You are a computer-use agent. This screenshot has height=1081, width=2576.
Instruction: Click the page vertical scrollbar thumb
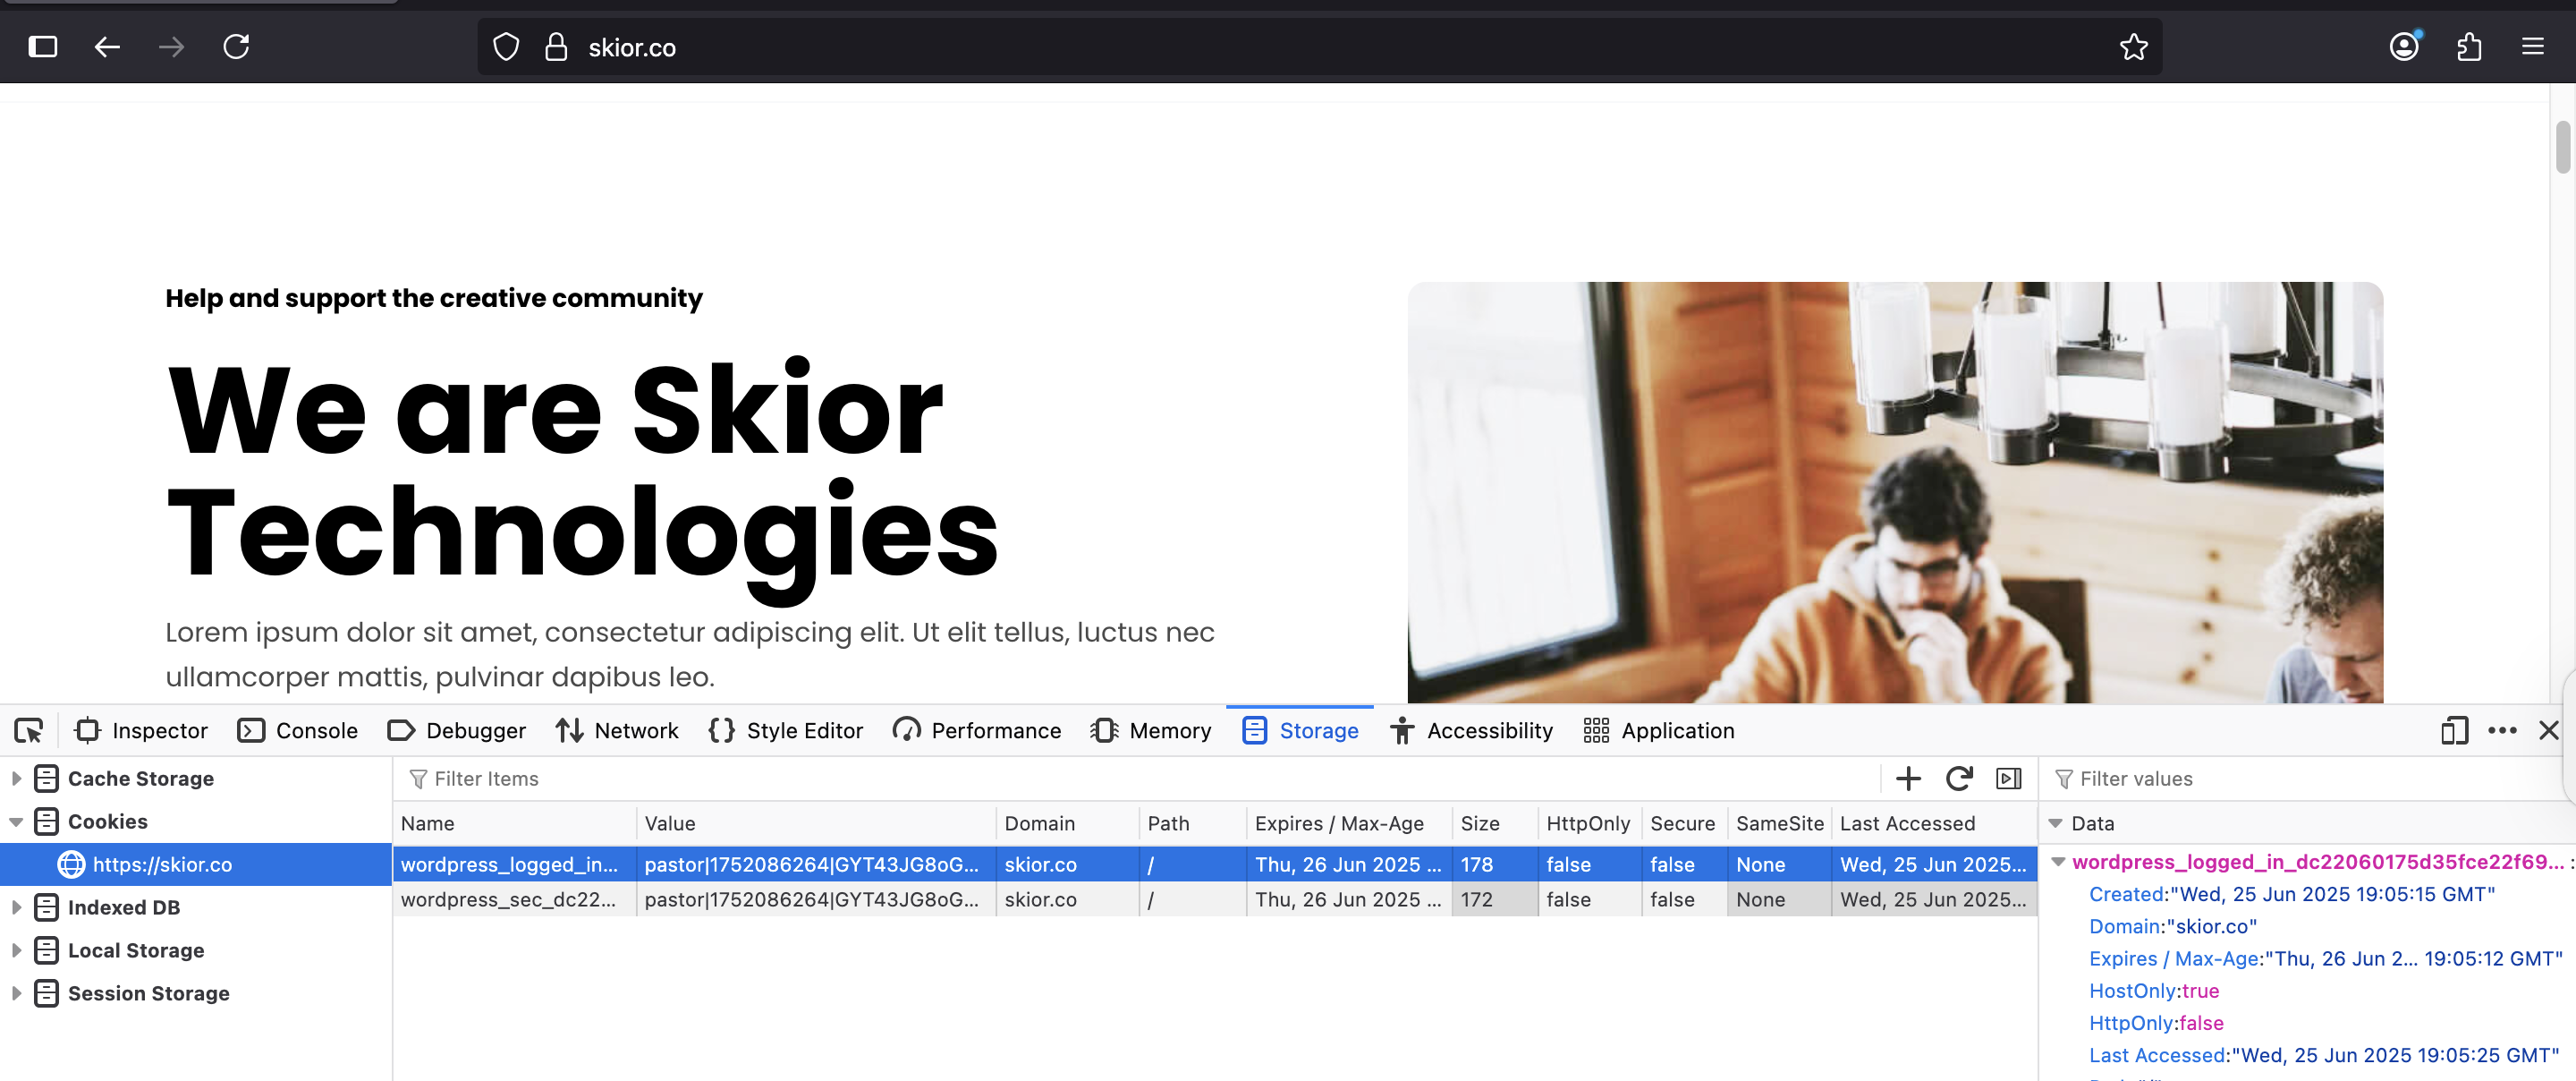coord(2562,146)
